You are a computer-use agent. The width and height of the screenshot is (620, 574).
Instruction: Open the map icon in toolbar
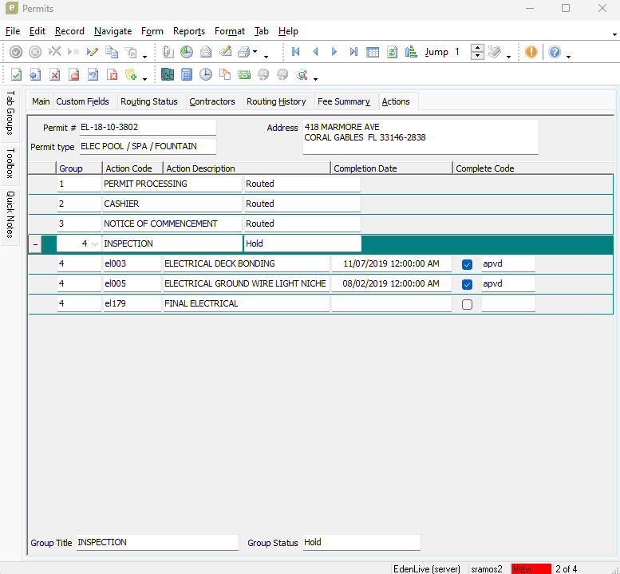[x=168, y=75]
